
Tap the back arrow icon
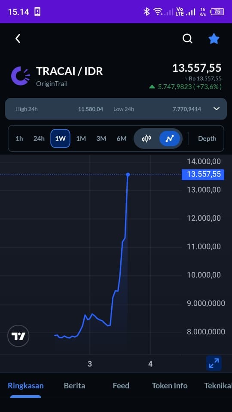click(18, 39)
